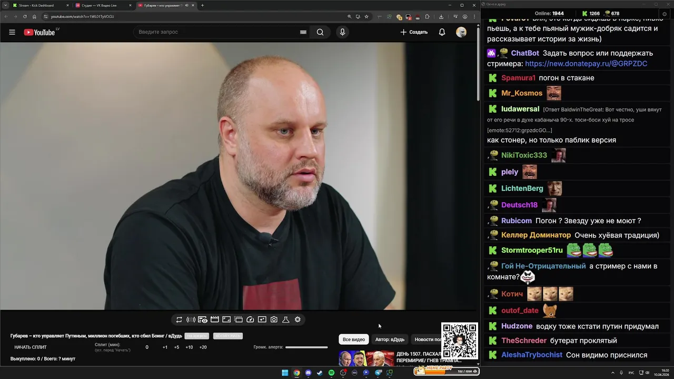Open YouTube notifications bell
Viewport: 674px width, 379px height.
(x=442, y=32)
